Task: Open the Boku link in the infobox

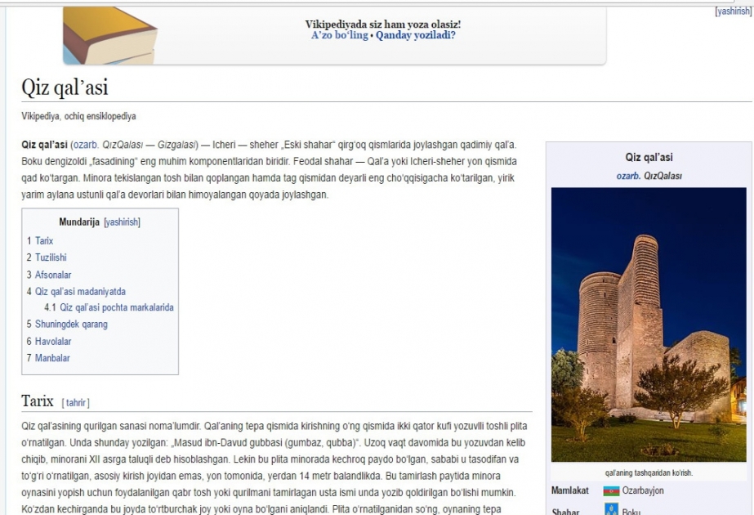Action: (631, 511)
